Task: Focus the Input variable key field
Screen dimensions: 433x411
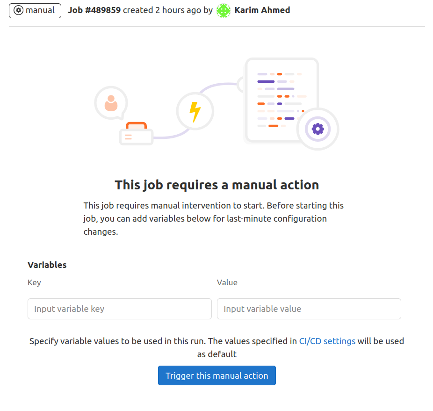Action: (120, 309)
